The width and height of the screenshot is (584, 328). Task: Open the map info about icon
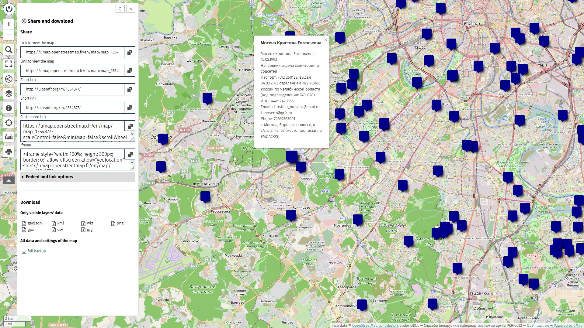(x=9, y=108)
